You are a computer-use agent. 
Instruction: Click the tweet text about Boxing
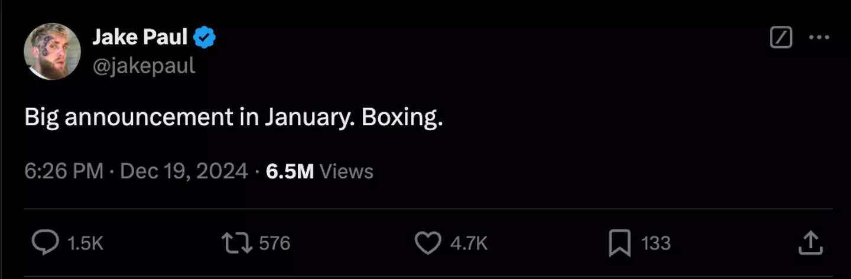coord(233,118)
